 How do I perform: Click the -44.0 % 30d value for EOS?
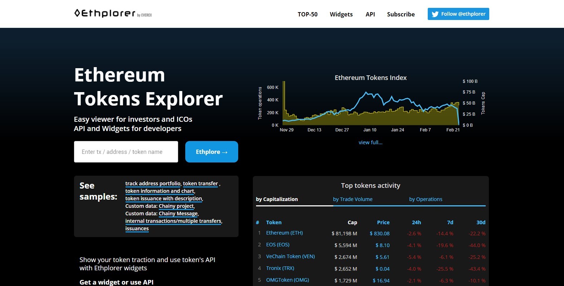(477, 245)
